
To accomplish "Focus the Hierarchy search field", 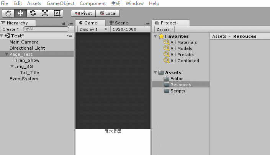I will [46, 29].
